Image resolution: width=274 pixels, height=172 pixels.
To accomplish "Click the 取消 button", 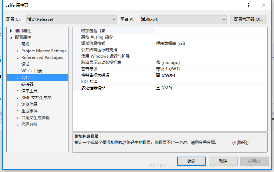I will 223,161.
